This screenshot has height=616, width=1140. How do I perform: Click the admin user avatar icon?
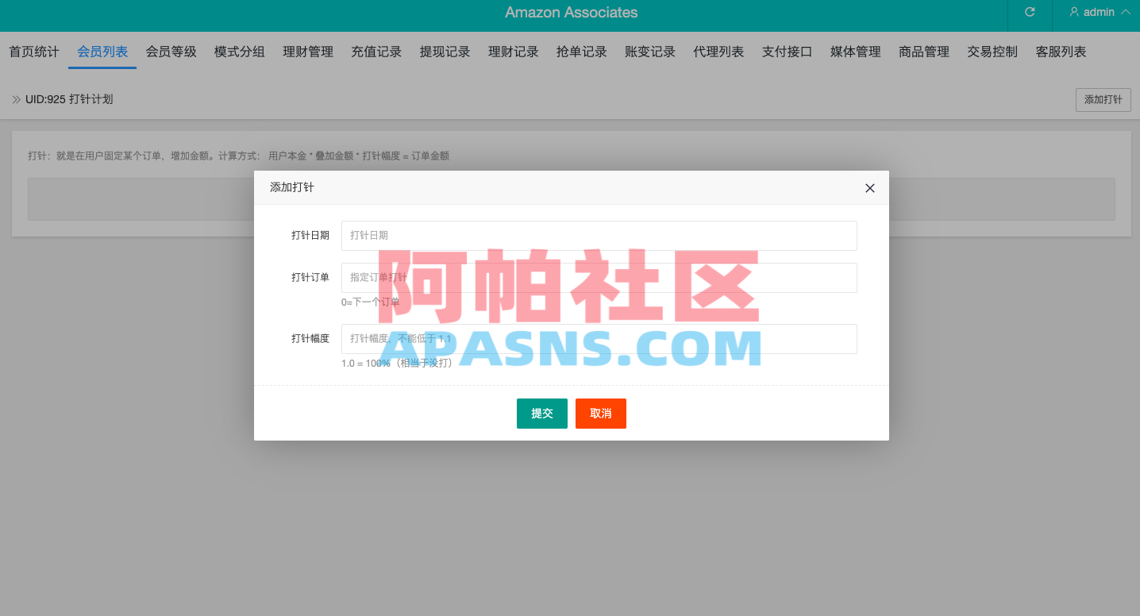[x=1074, y=12]
